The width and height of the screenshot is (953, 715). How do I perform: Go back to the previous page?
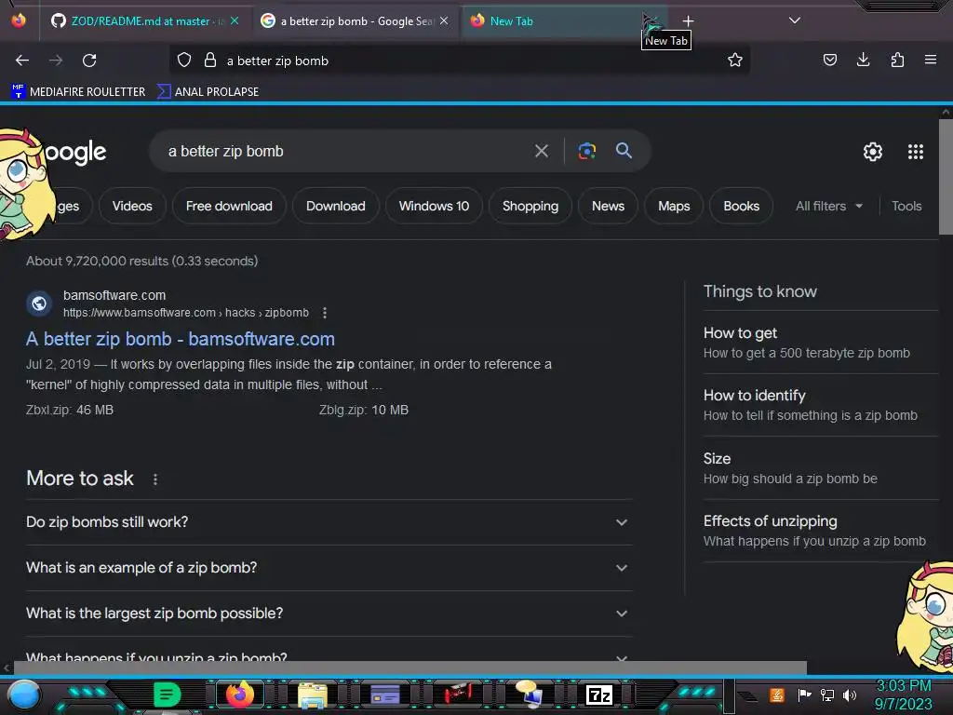[22, 61]
